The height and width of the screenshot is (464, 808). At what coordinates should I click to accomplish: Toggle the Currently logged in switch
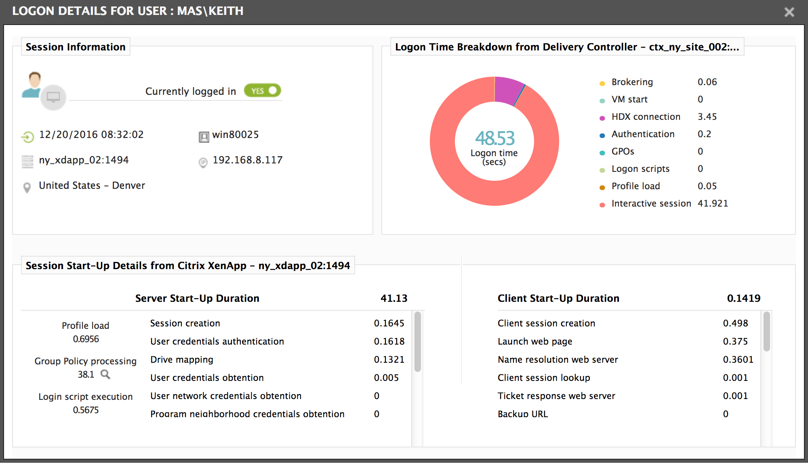coord(263,90)
